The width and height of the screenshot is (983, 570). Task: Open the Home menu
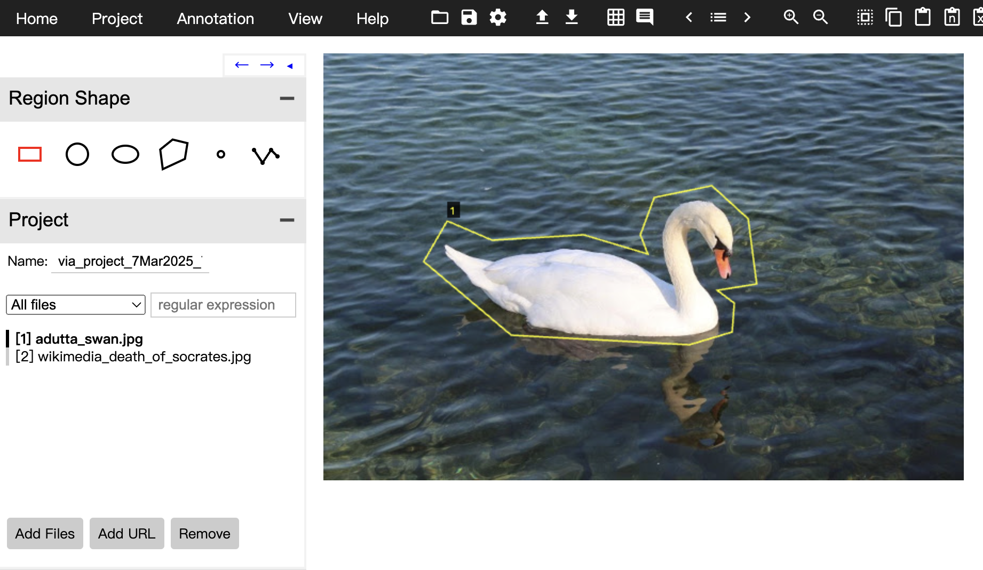click(37, 19)
